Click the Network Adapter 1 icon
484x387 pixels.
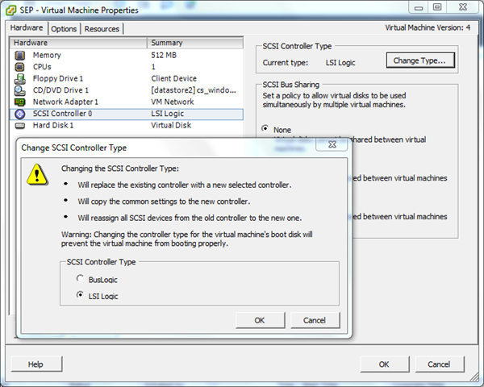21,102
